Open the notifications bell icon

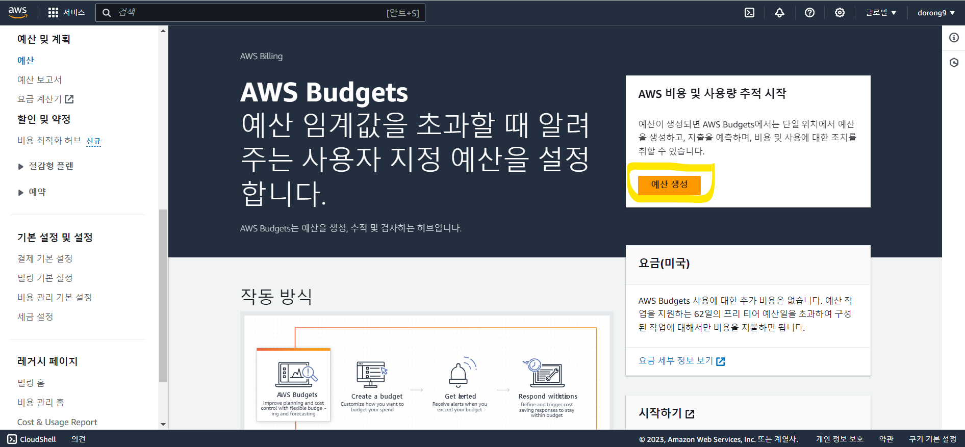pos(779,13)
